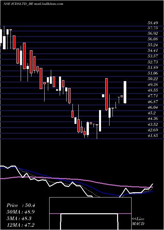
Task: Click the 56.92 price level label
Action: pos(153,34)
